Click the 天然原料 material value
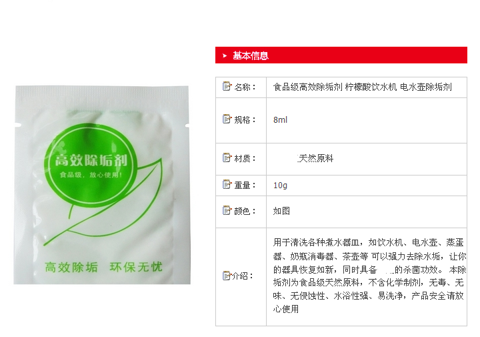Screen dimensions: 480x337 (315, 158)
